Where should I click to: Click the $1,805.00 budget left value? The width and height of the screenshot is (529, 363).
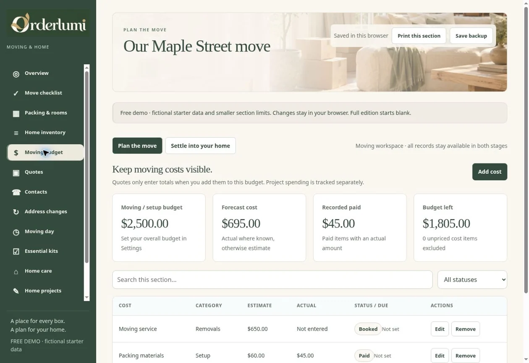[x=446, y=223]
